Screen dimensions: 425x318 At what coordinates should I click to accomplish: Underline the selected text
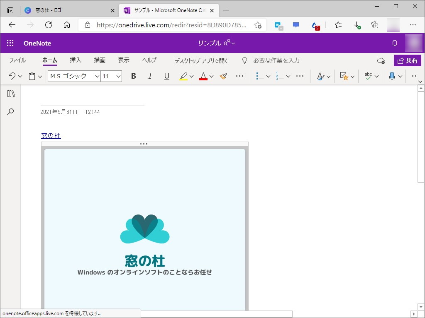[166, 76]
